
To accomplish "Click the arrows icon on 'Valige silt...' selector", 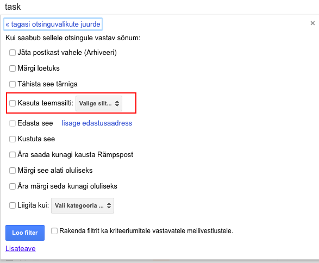I will (117, 104).
